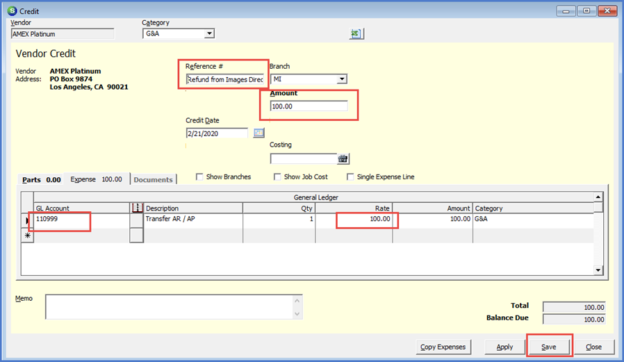Select the Rate cell 100.00
Image resolution: width=624 pixels, height=362 pixels.
[x=354, y=221]
